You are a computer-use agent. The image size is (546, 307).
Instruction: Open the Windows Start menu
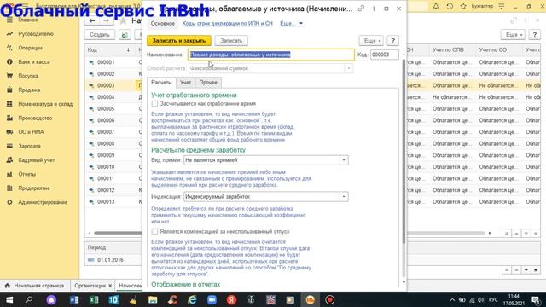[9, 299]
